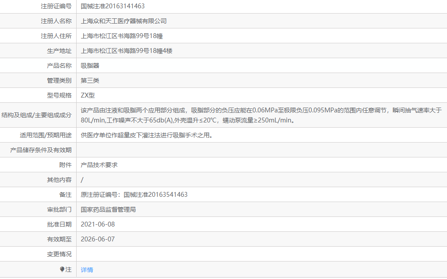Select model value ZX型
The width and height of the screenshot is (447, 279).
pyautogui.click(x=88, y=95)
